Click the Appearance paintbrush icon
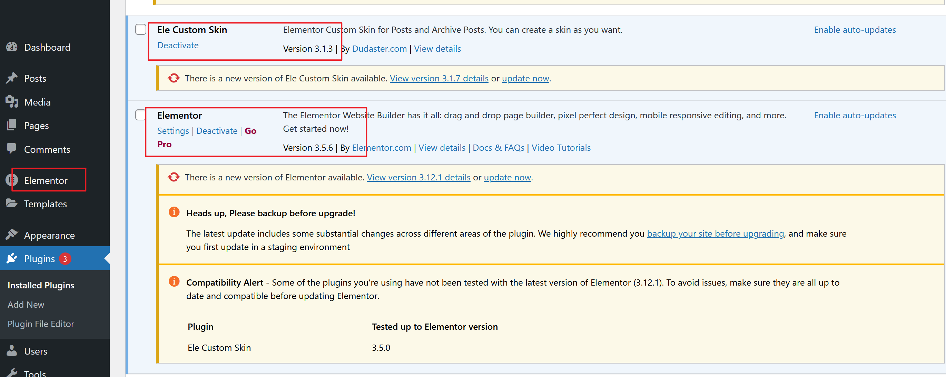The width and height of the screenshot is (946, 377). click(x=12, y=235)
